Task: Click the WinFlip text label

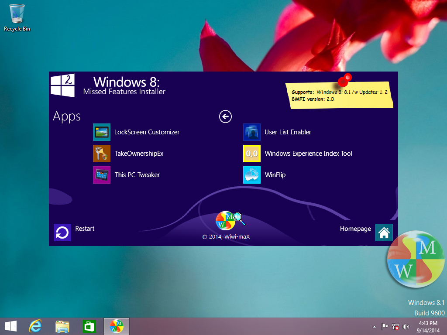Action: coord(275,175)
